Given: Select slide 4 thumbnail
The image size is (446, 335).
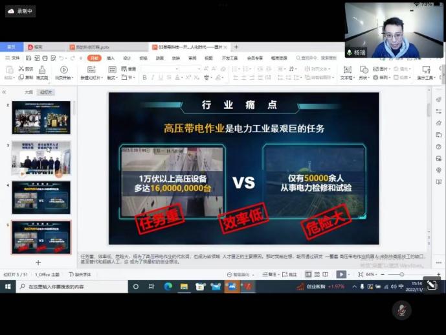Looking at the screenshot, I should coord(41,198).
